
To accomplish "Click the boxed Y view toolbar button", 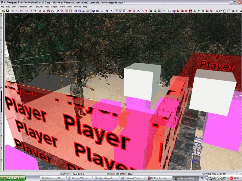I will pyautogui.click(x=120, y=11).
